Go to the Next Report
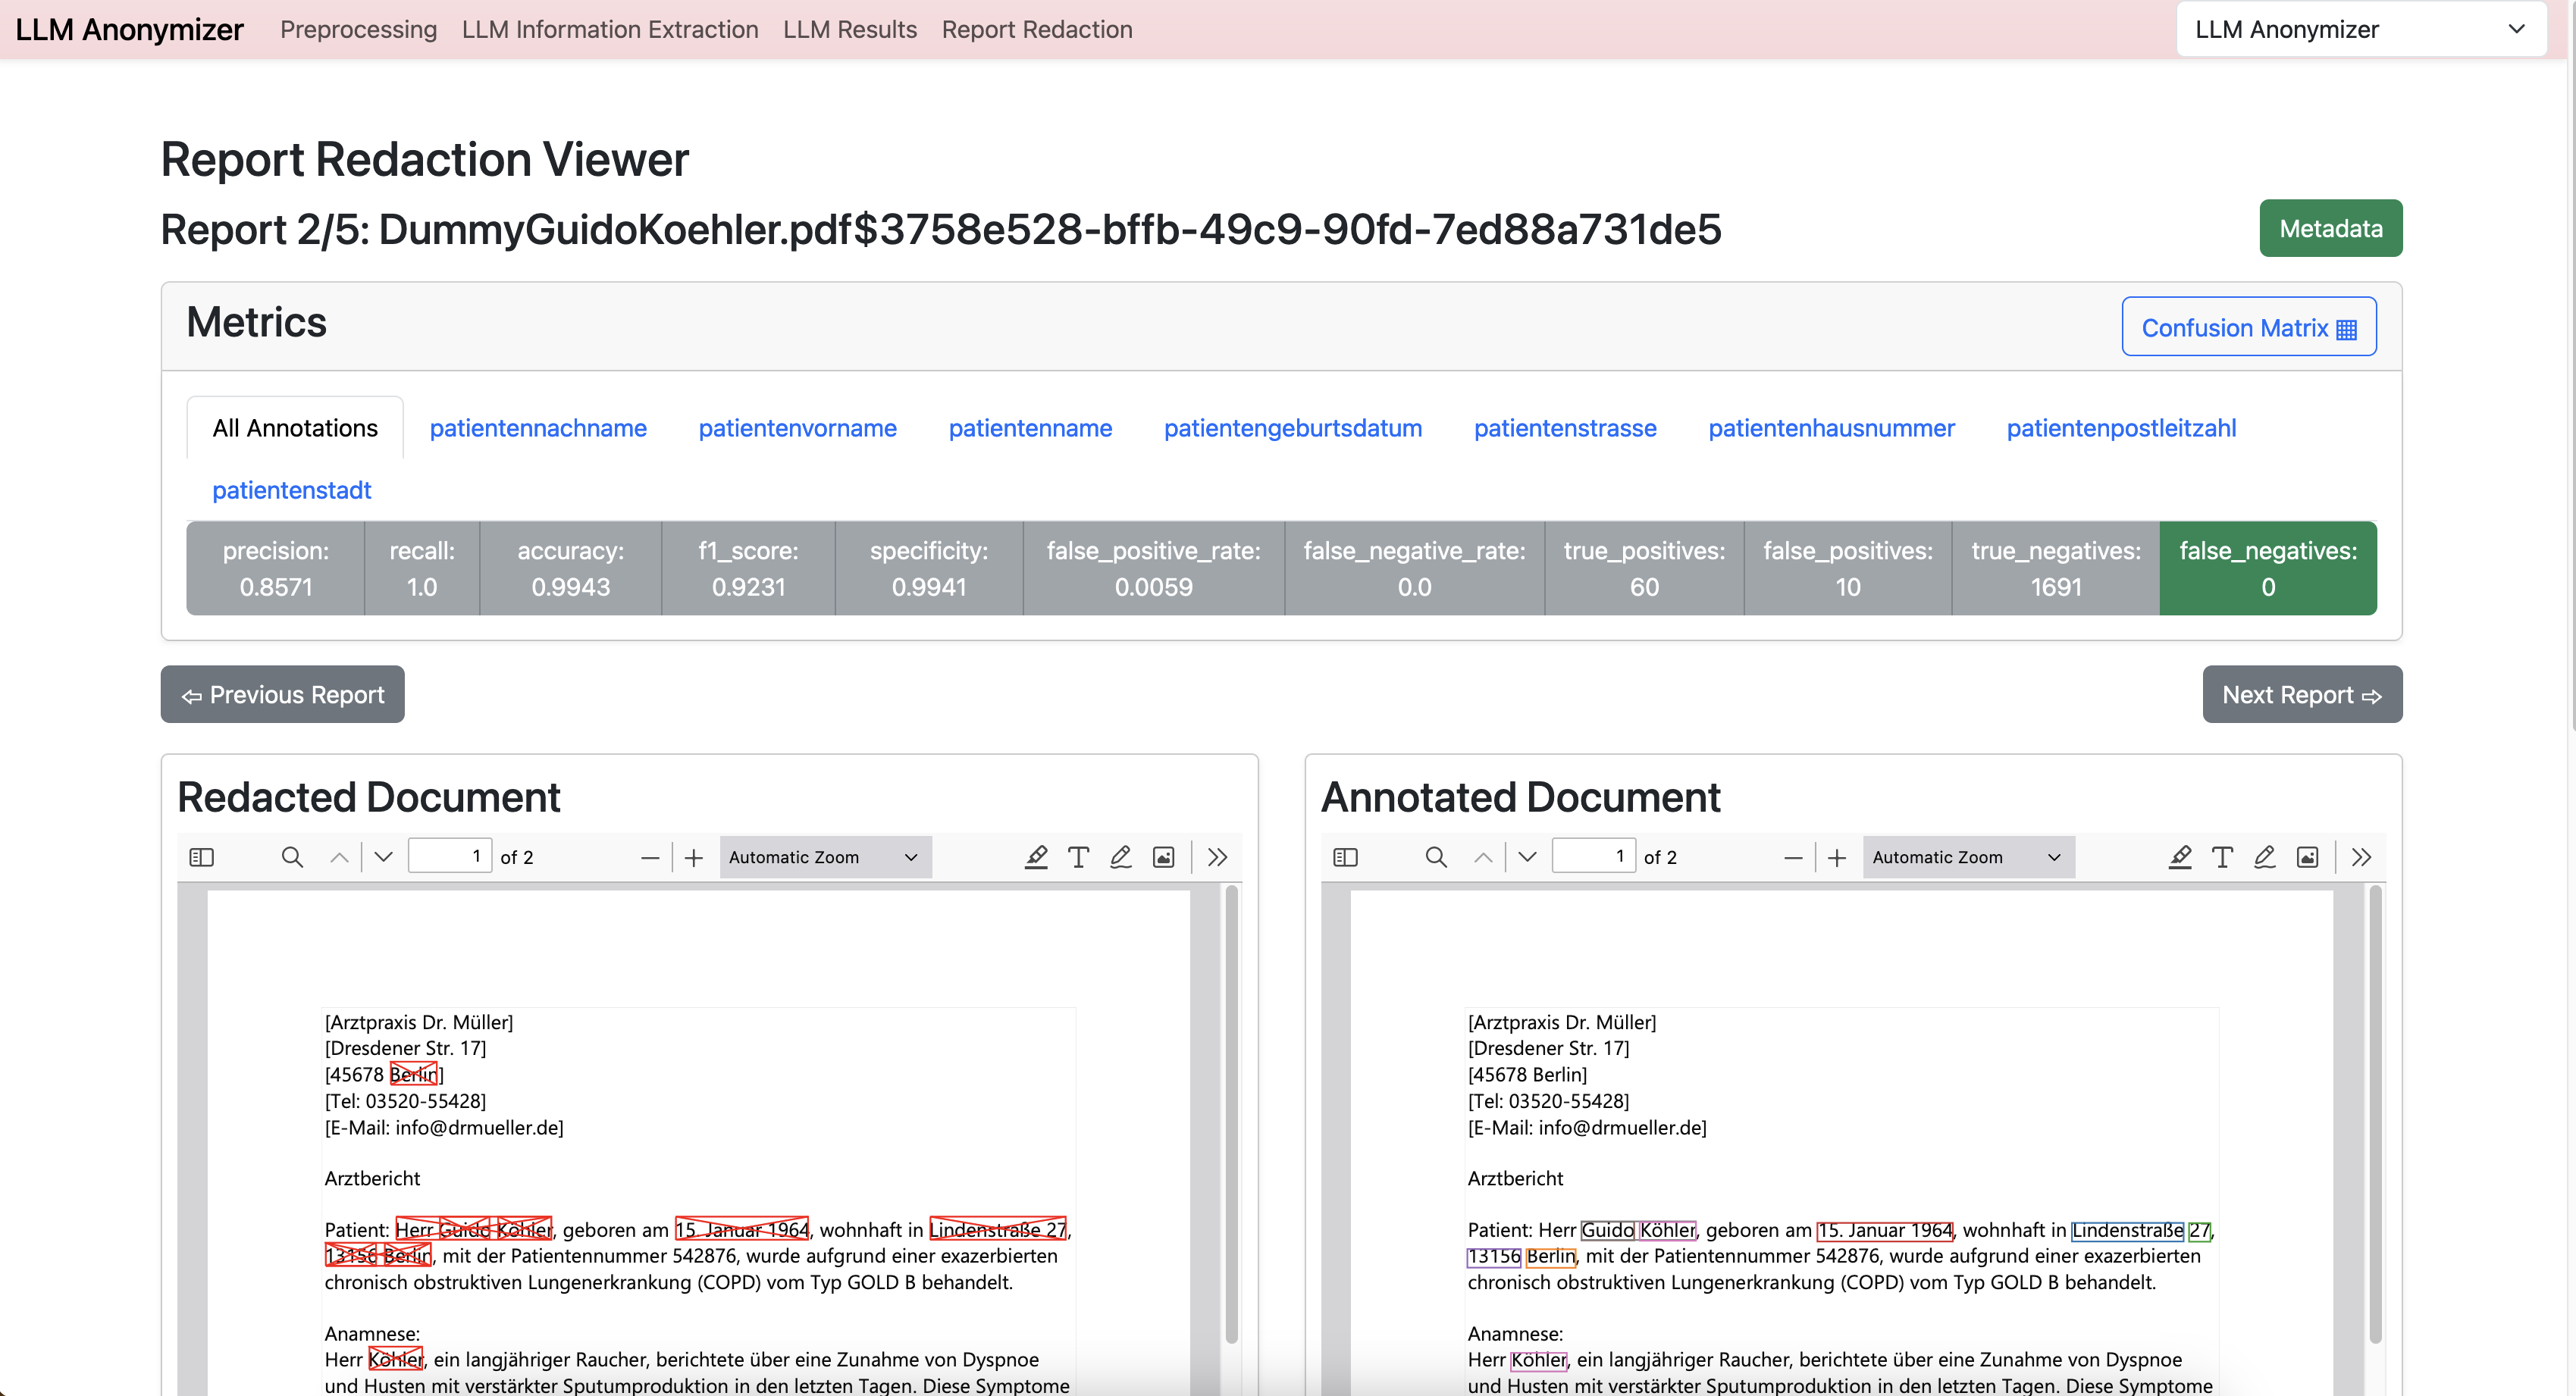Image resolution: width=2576 pixels, height=1396 pixels. pos(2301,694)
